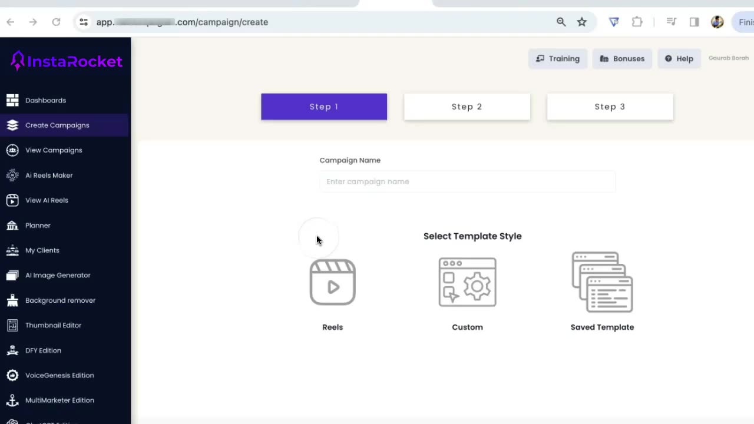Image resolution: width=754 pixels, height=424 pixels.
Task: Click the MultiMarketer Edition anchor icon
Action: [x=12, y=400]
